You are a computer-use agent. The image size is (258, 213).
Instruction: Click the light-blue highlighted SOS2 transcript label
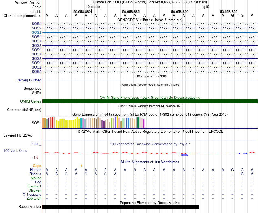tap(36, 32)
